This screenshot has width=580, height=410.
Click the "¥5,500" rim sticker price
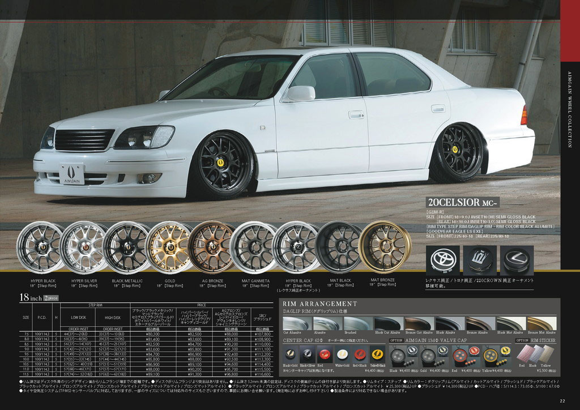(547, 370)
